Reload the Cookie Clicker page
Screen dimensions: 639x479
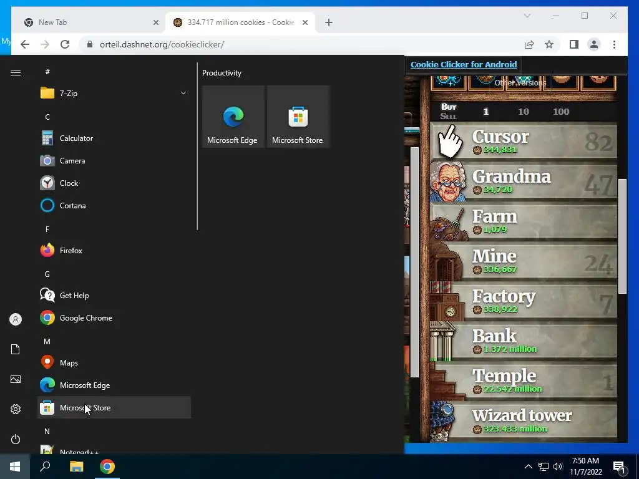(x=65, y=44)
